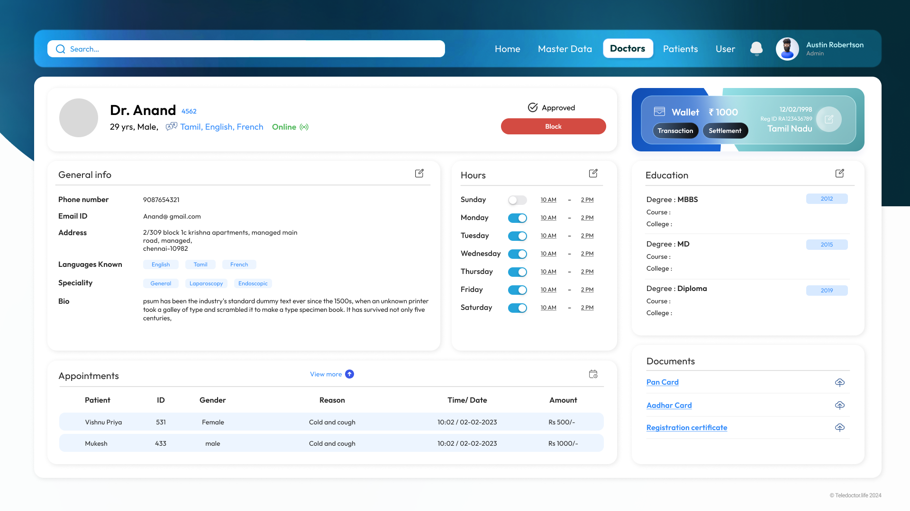Click the French language tag
This screenshot has width=910, height=511.
(239, 264)
